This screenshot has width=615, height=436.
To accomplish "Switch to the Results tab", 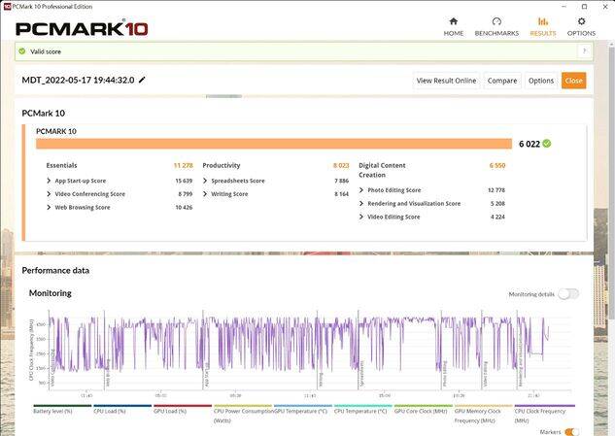I will [x=543, y=26].
